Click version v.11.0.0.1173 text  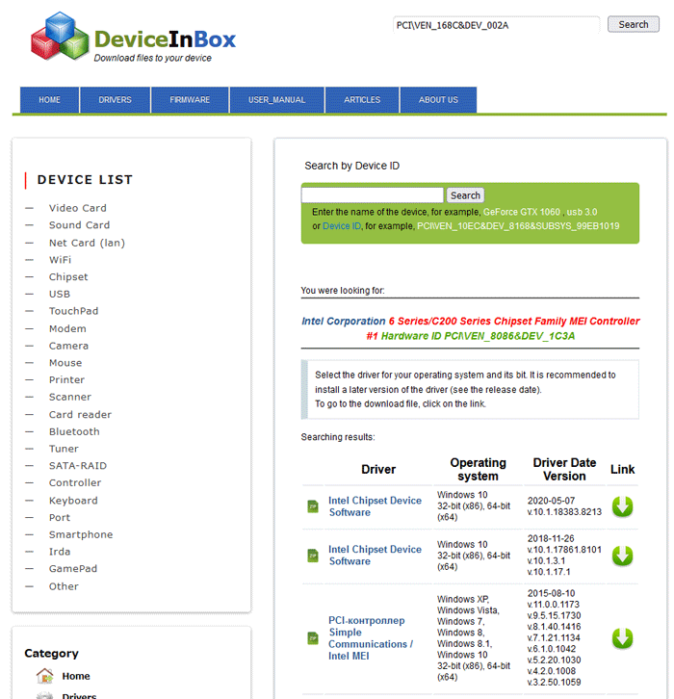click(554, 605)
